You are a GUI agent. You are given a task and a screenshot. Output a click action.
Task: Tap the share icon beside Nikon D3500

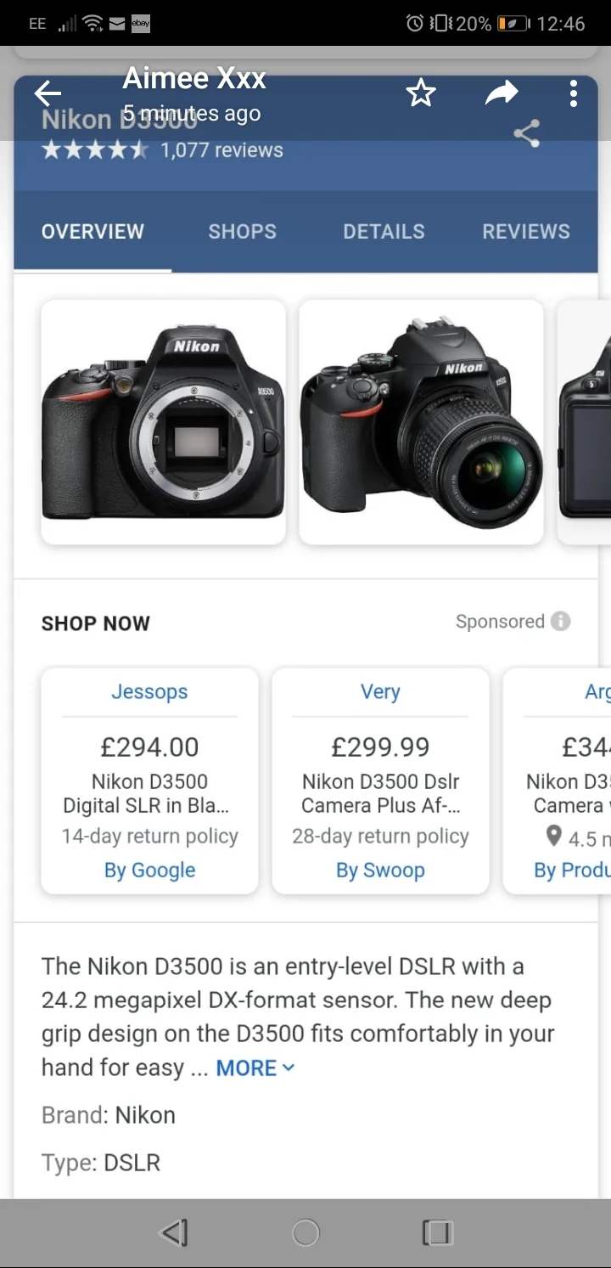pos(526,133)
